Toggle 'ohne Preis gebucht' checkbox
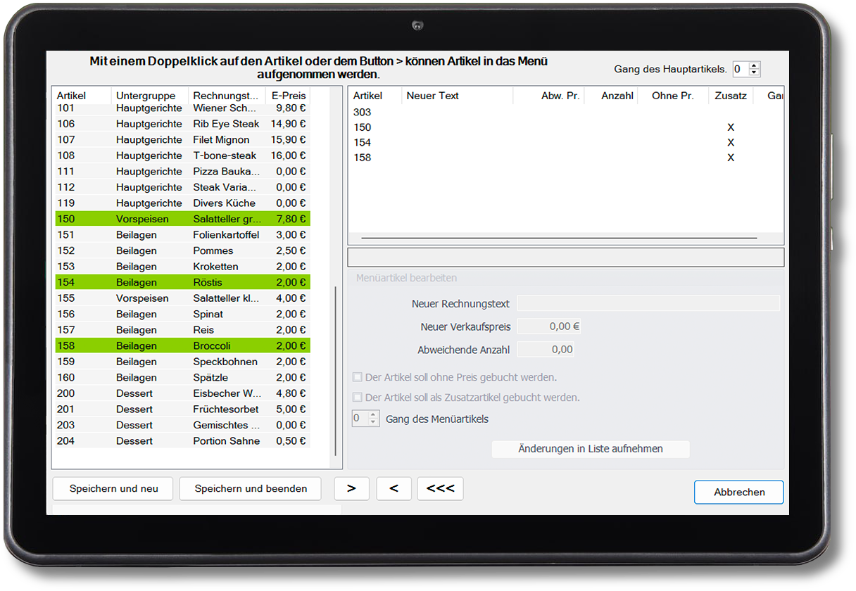The width and height of the screenshot is (856, 591). 358,377
